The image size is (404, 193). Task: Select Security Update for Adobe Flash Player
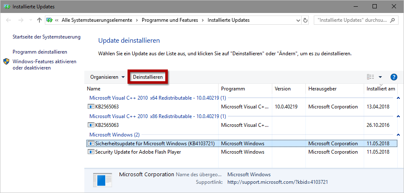[x=138, y=152]
